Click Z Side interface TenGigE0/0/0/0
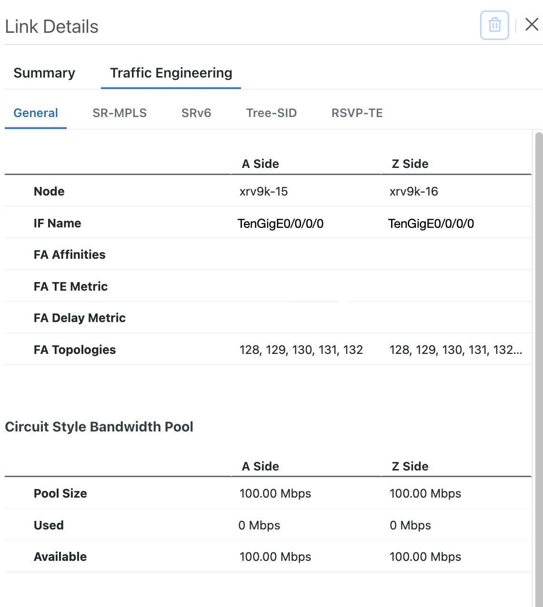This screenshot has width=543, height=607. 431,223
